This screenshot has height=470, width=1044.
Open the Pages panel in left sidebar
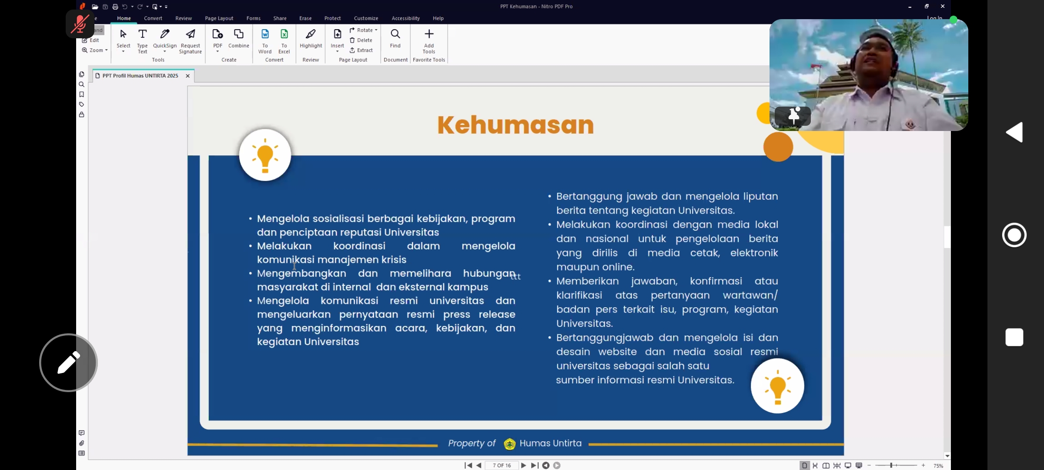click(81, 74)
